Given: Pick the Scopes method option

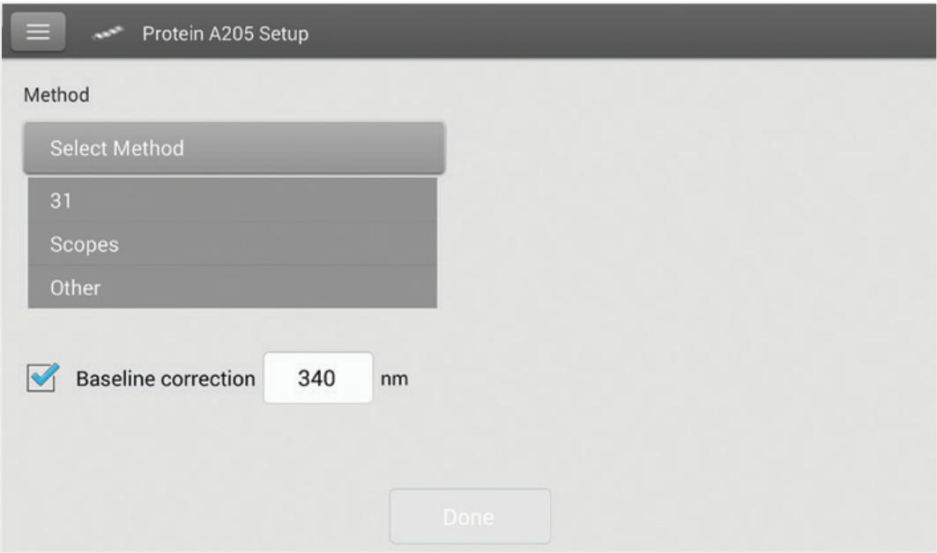Looking at the screenshot, I should 233,244.
